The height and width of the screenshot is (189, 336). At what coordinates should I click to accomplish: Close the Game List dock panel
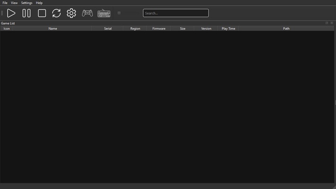tap(332, 23)
